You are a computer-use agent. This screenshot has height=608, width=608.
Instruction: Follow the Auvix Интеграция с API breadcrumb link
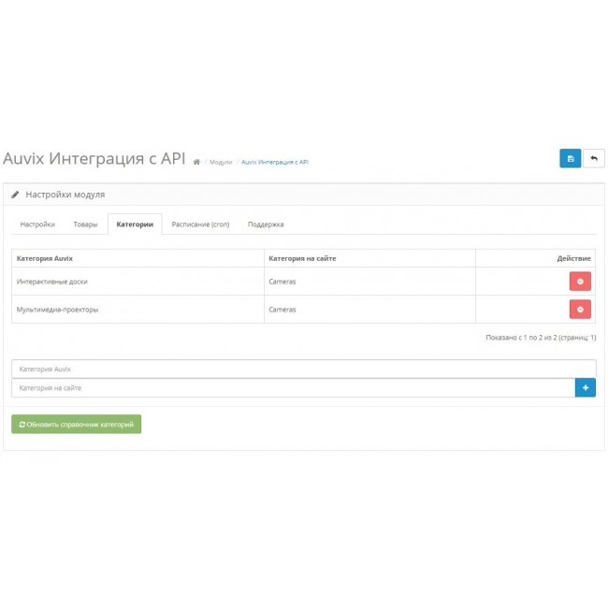275,162
